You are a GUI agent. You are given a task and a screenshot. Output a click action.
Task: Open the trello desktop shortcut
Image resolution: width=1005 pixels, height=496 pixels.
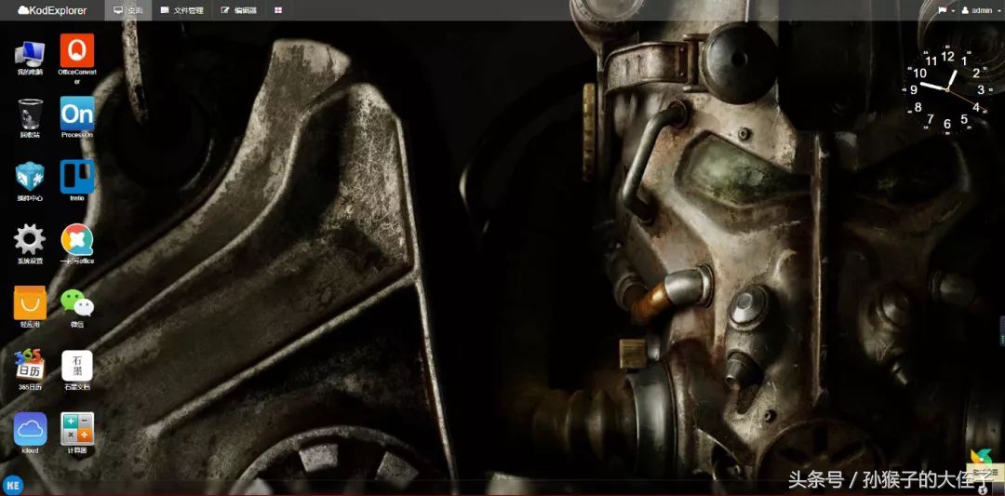coord(77,177)
